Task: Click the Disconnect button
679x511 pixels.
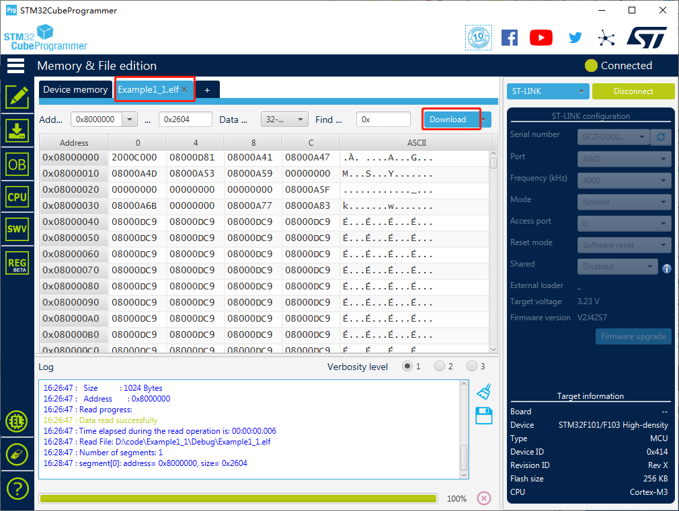Action: (x=633, y=91)
